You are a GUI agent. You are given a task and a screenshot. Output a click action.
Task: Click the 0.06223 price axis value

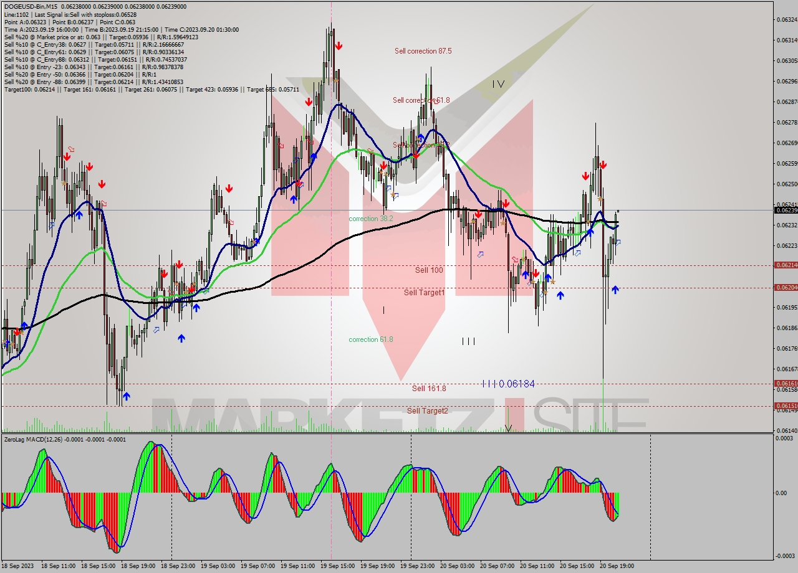[786, 245]
